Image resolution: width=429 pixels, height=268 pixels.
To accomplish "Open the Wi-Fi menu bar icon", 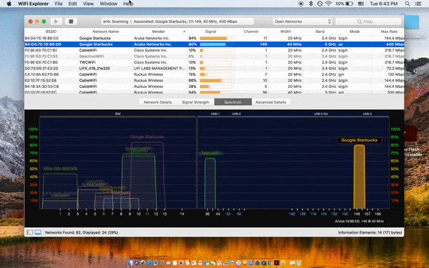I will tap(329, 4).
